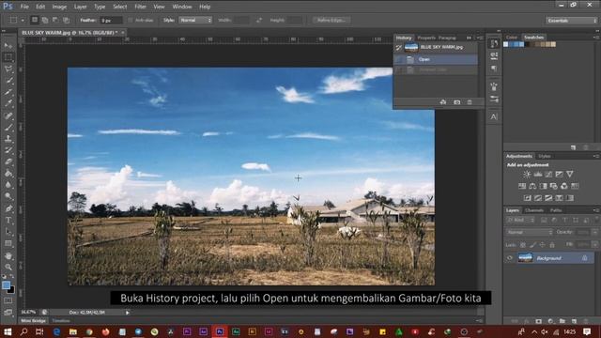Select the Eraser tool
Image resolution: width=601 pixels, height=338 pixels.
8,161
